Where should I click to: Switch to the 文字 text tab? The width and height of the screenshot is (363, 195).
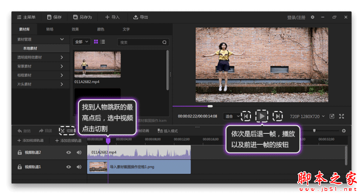pyautogui.click(x=126, y=30)
